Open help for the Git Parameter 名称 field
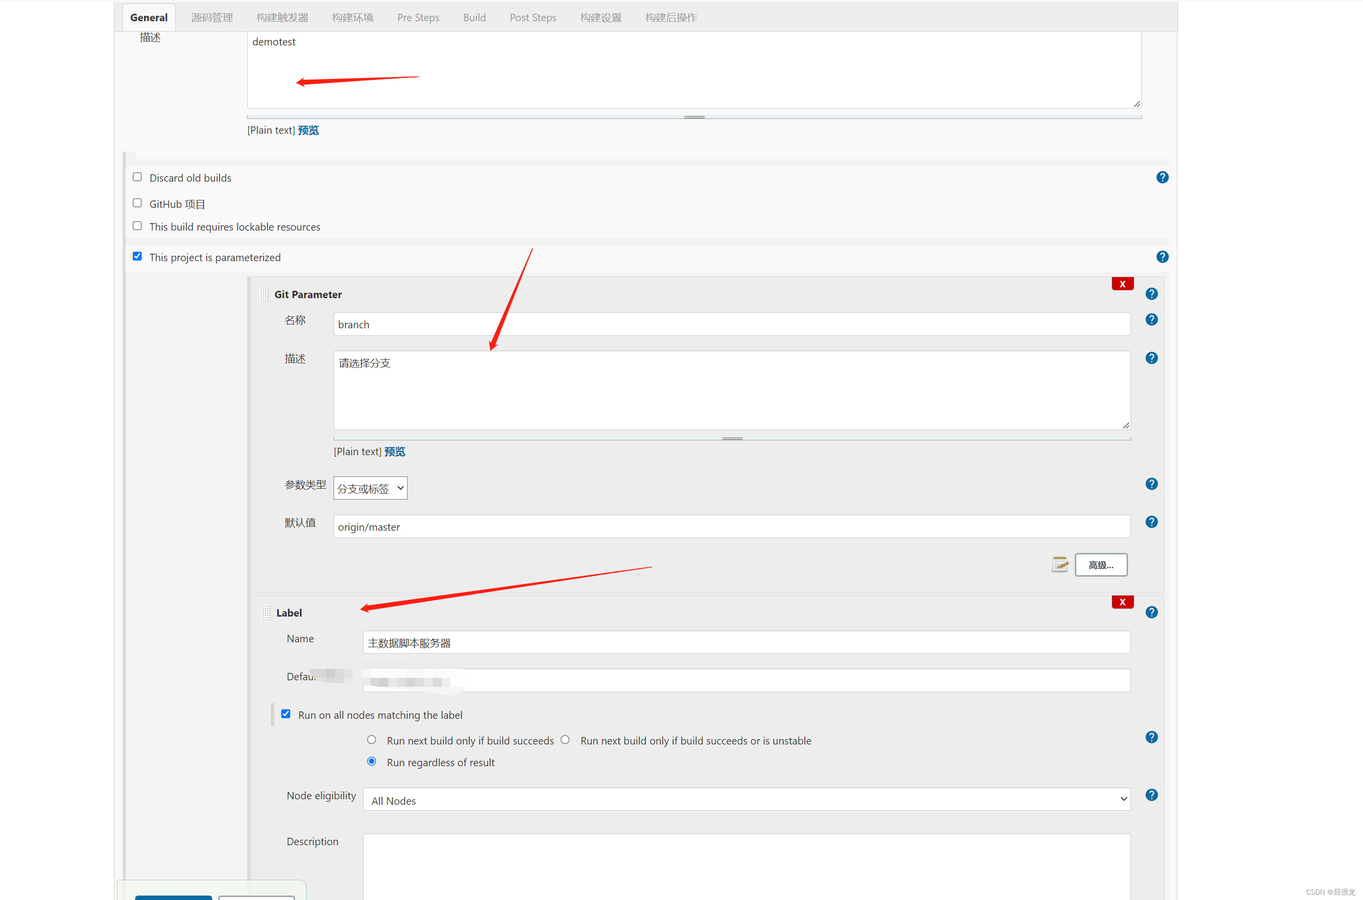Image resolution: width=1363 pixels, height=900 pixels. click(1151, 320)
